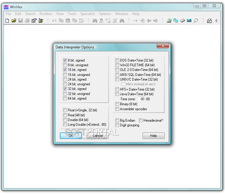Image resolution: width=225 pixels, height=194 pixels.
Task: Check Win32 FILETIME (64 bit)
Action: [x=117, y=65]
